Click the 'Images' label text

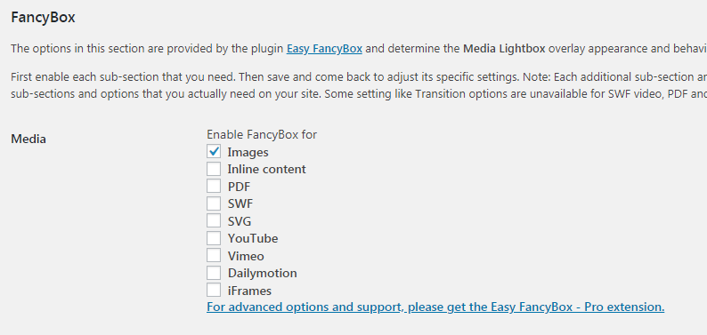click(248, 153)
